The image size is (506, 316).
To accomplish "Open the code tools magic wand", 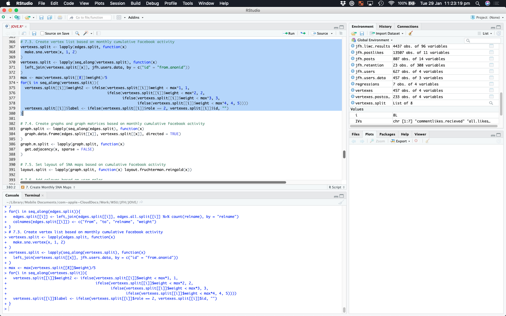I will click(x=86, y=33).
